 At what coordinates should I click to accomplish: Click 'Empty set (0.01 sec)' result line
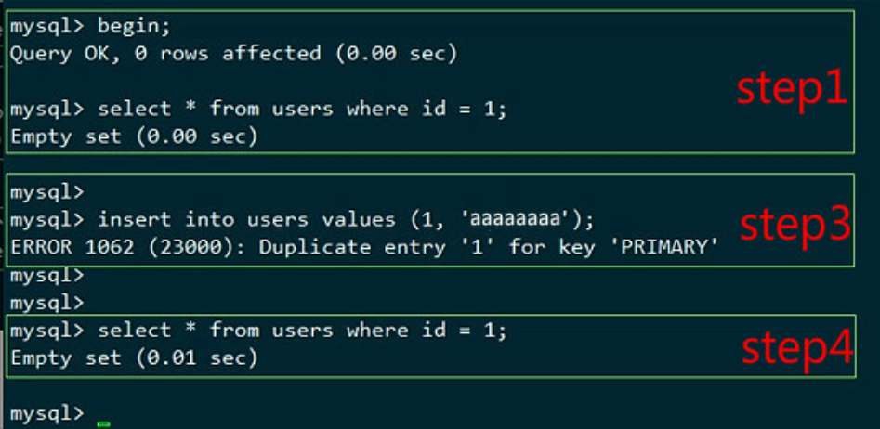134,357
